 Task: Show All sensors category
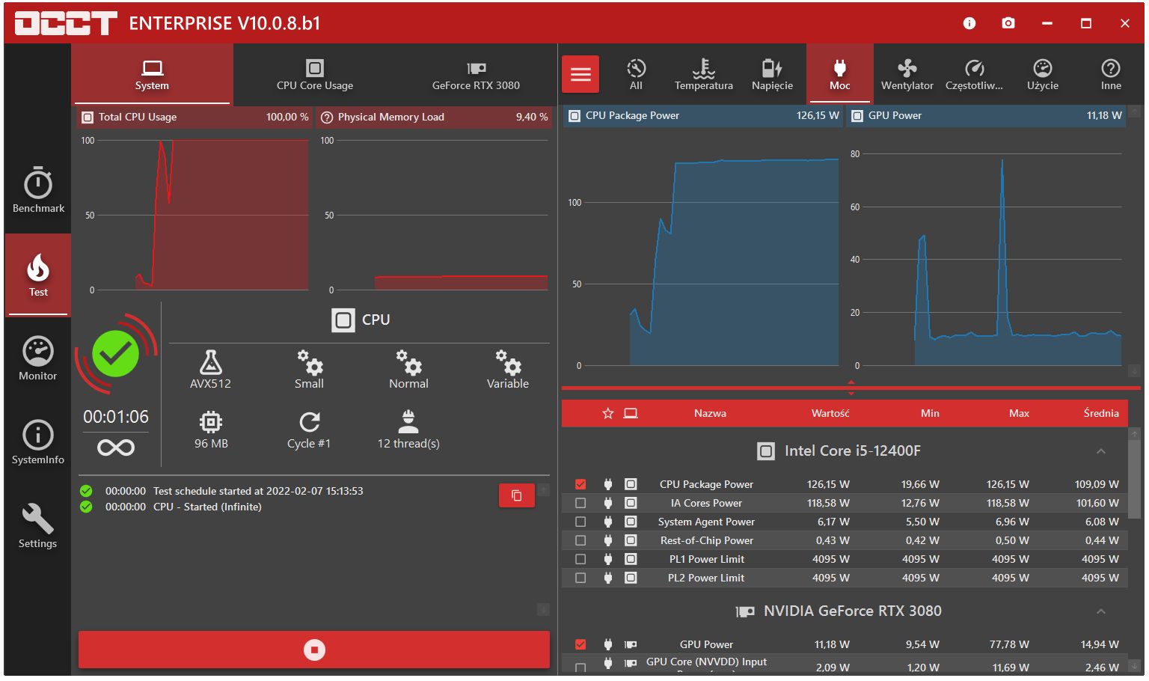coord(636,74)
